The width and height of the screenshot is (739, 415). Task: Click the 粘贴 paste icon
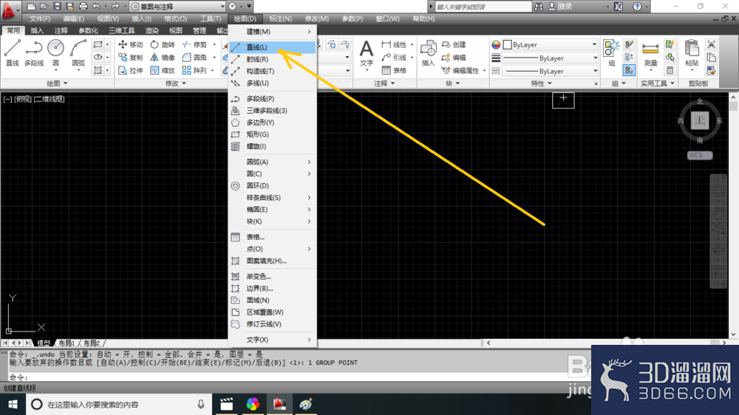click(x=692, y=52)
